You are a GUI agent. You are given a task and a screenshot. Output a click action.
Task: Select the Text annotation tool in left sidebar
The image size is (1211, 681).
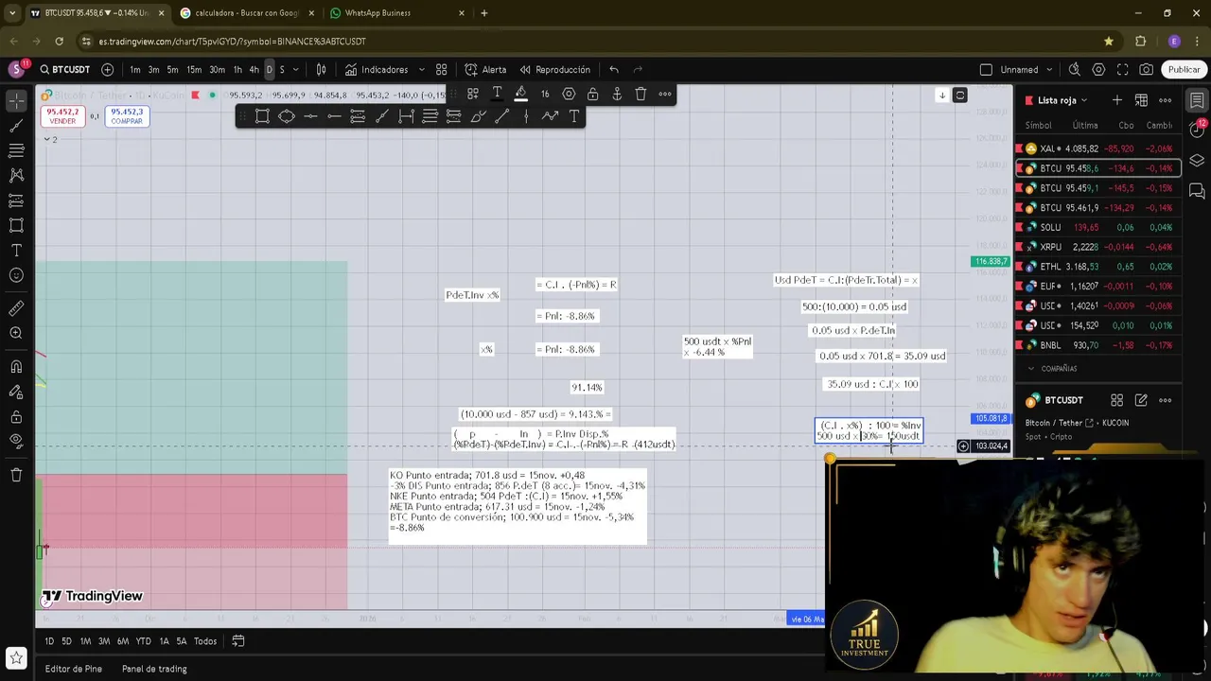[x=16, y=251]
